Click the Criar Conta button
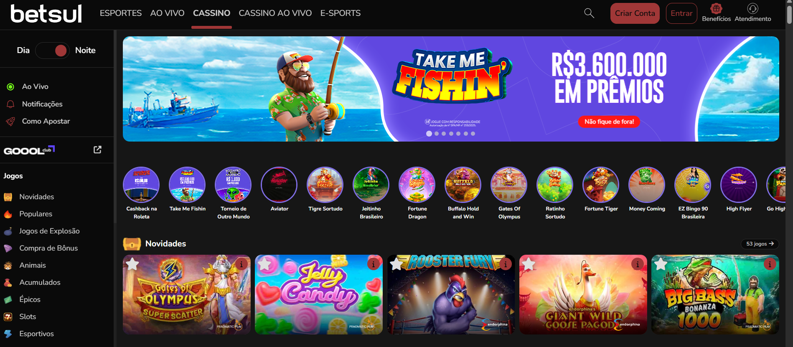 click(x=635, y=13)
